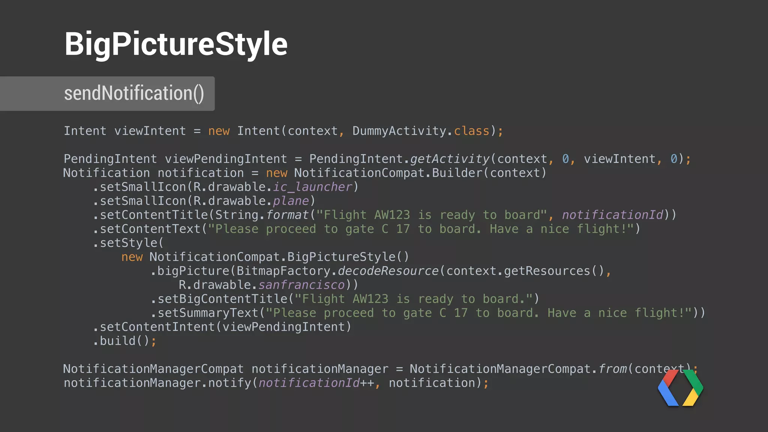Click the sendNotification() subtitle label

[x=134, y=93]
